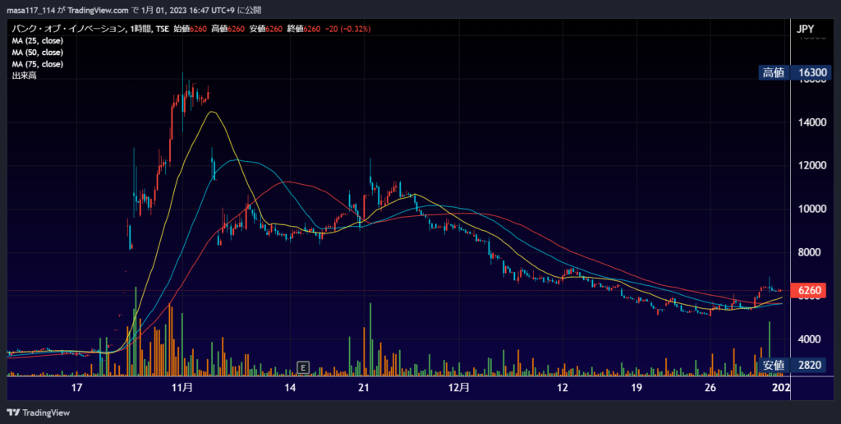Screen dimensions: 841x424
Task: Click the バンク・オブ・イノベーション symbol title
Action: point(68,29)
